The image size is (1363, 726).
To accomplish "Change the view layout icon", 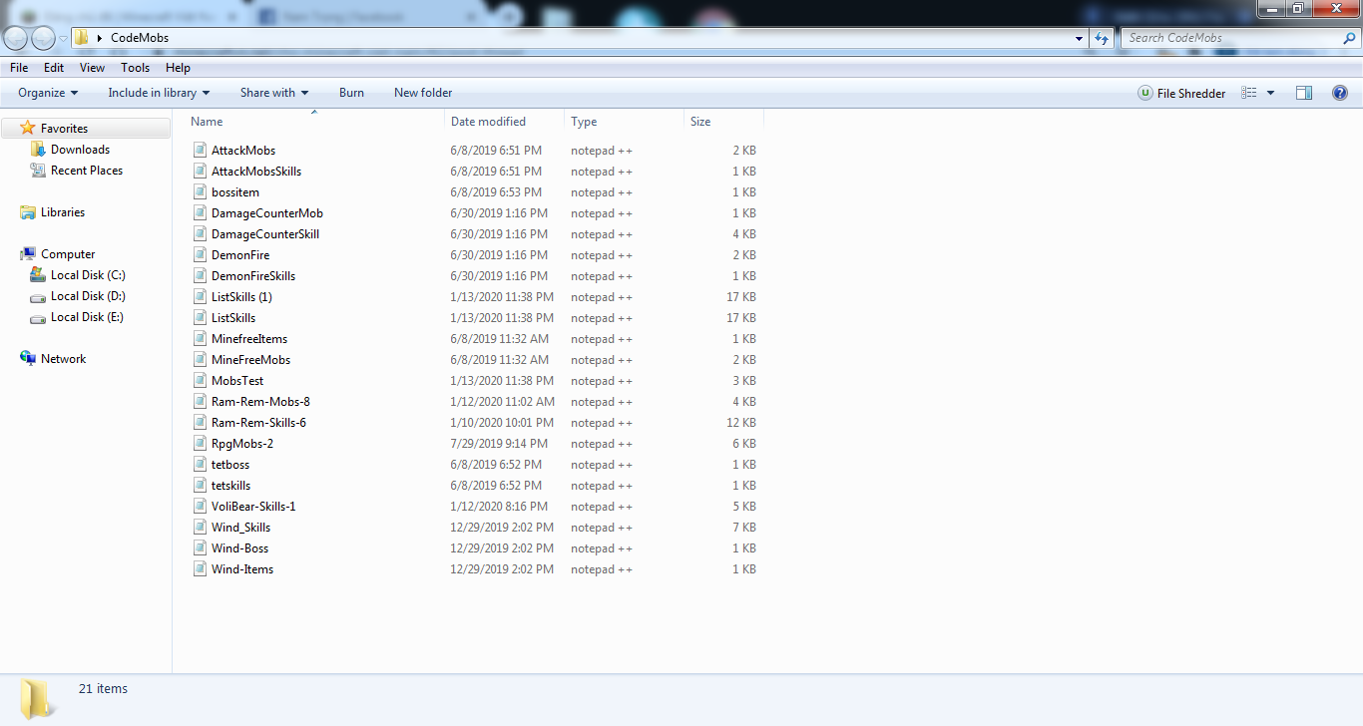I will coord(1249,93).
